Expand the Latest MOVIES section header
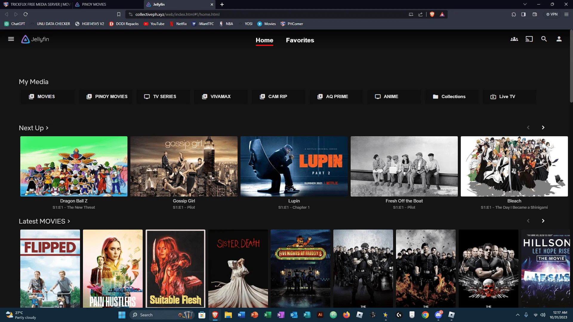 [x=44, y=221]
